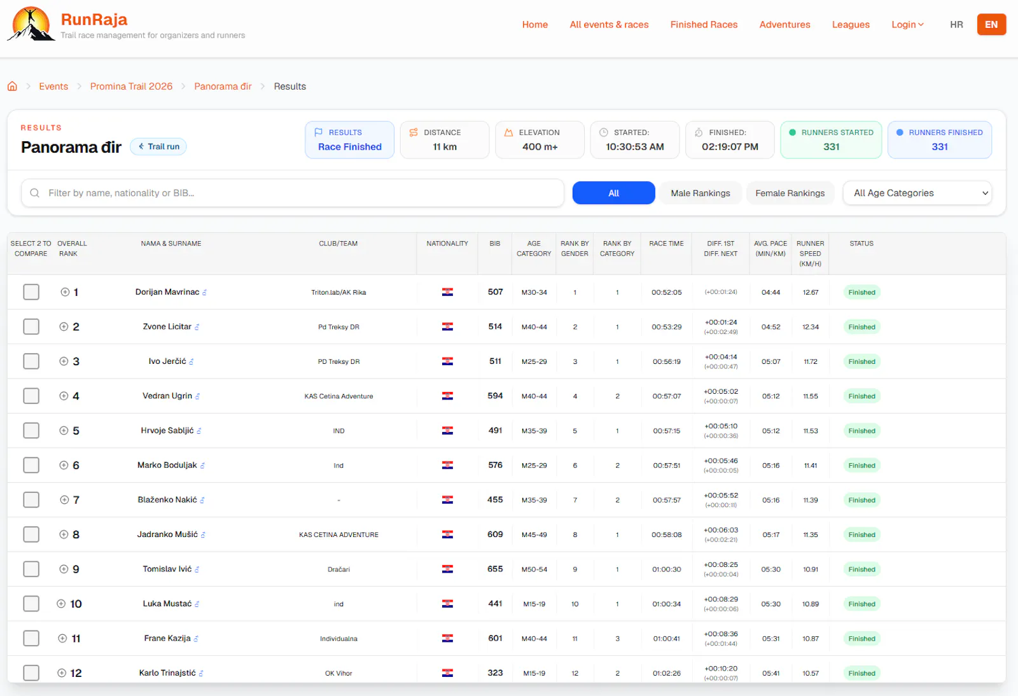Click Croatian flag in Marko Boduljak row
Viewport: 1018px width, 696px height.
[x=447, y=465]
